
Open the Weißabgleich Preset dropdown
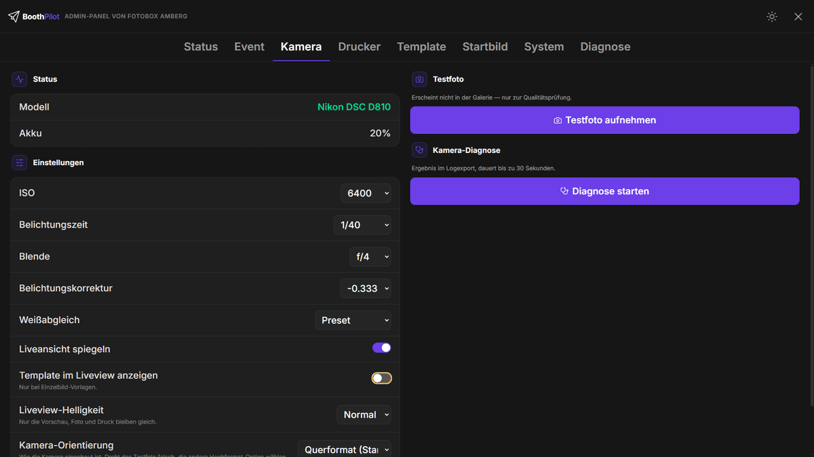[x=353, y=320]
